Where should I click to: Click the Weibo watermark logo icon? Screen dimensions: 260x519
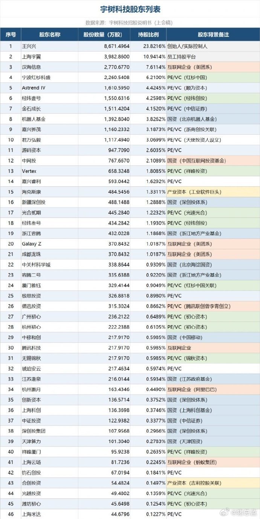pos(226,512)
